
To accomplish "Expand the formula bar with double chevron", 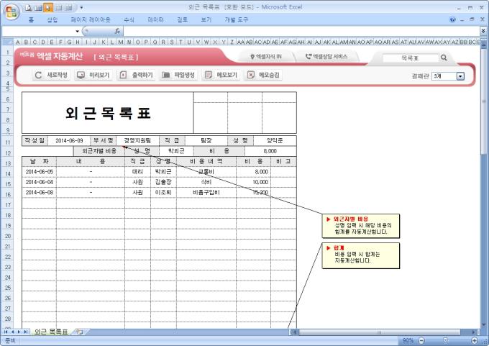I will pyautogui.click(x=483, y=31).
